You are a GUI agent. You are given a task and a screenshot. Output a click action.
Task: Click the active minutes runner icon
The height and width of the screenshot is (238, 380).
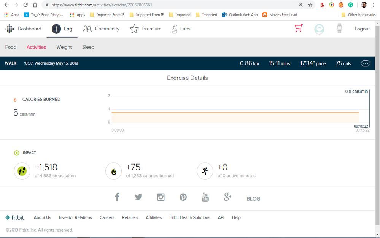pyautogui.click(x=205, y=171)
